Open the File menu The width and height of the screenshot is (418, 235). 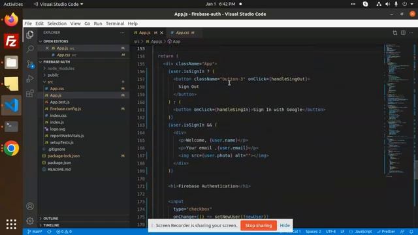click(28, 23)
